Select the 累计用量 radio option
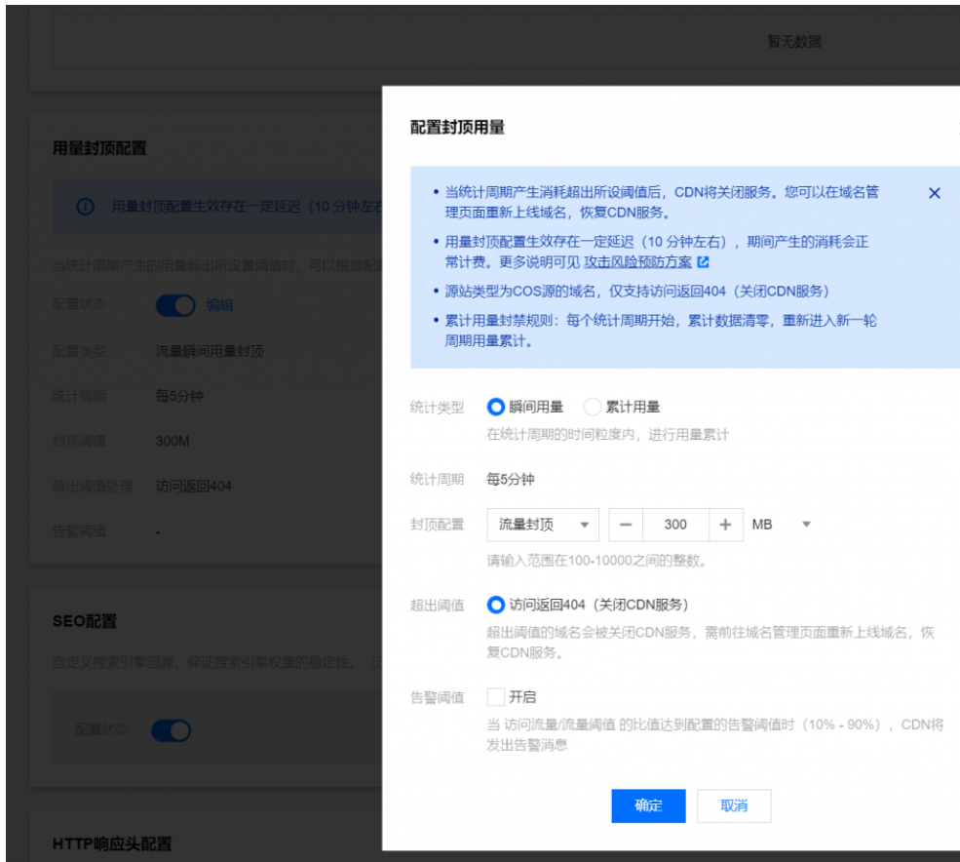The height and width of the screenshot is (862, 960). pyautogui.click(x=592, y=407)
